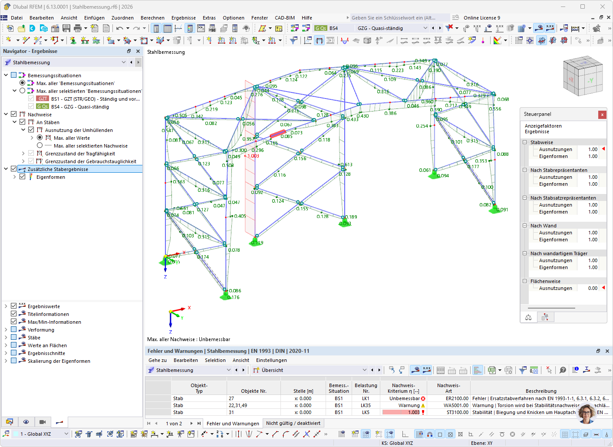The width and height of the screenshot is (613, 447).
Task: Click the Print icon in toolbar
Action: (x=78, y=28)
